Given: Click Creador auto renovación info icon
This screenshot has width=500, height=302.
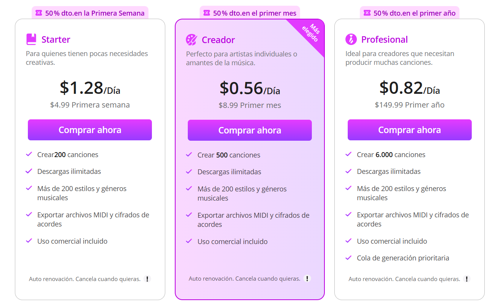Looking at the screenshot, I should [x=307, y=278].
